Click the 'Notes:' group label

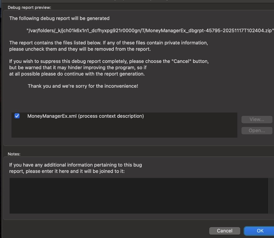(14, 154)
